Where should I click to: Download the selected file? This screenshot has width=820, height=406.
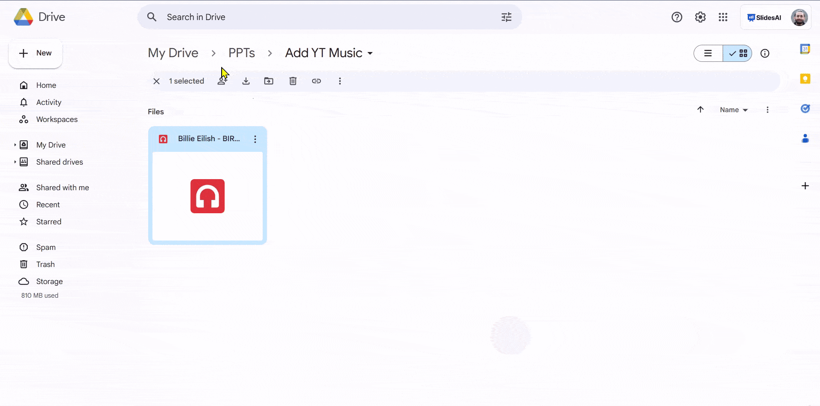click(246, 81)
